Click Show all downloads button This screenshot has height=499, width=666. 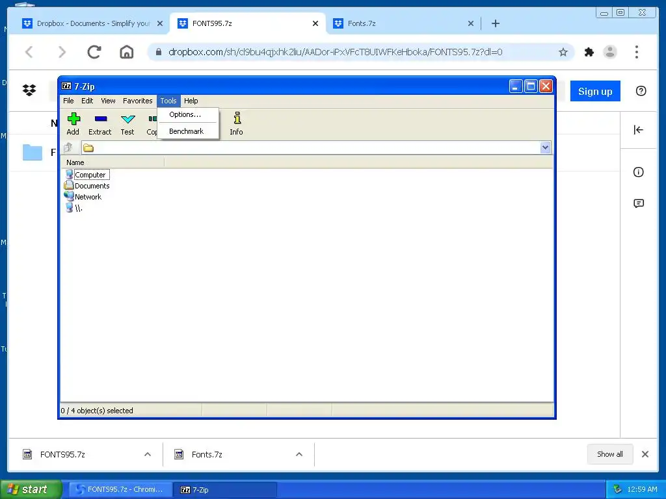coord(610,454)
